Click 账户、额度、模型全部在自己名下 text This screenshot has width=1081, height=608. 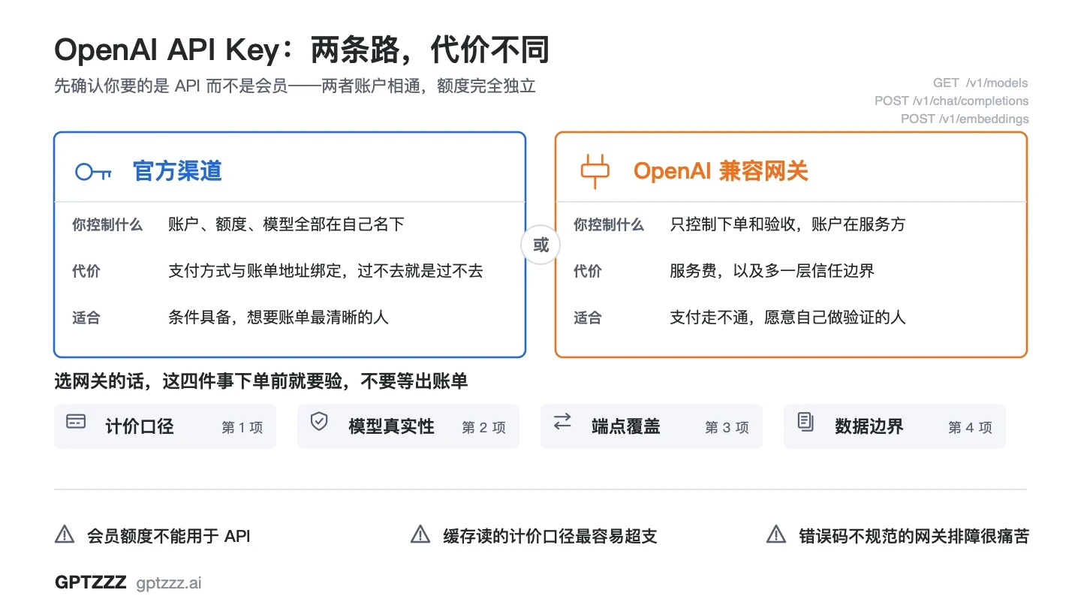tap(286, 224)
